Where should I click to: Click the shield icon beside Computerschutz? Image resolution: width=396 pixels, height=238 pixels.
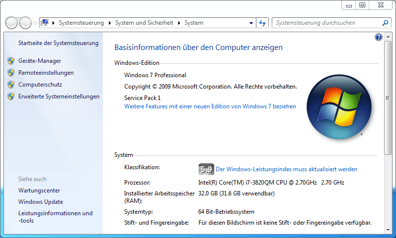coord(11,85)
